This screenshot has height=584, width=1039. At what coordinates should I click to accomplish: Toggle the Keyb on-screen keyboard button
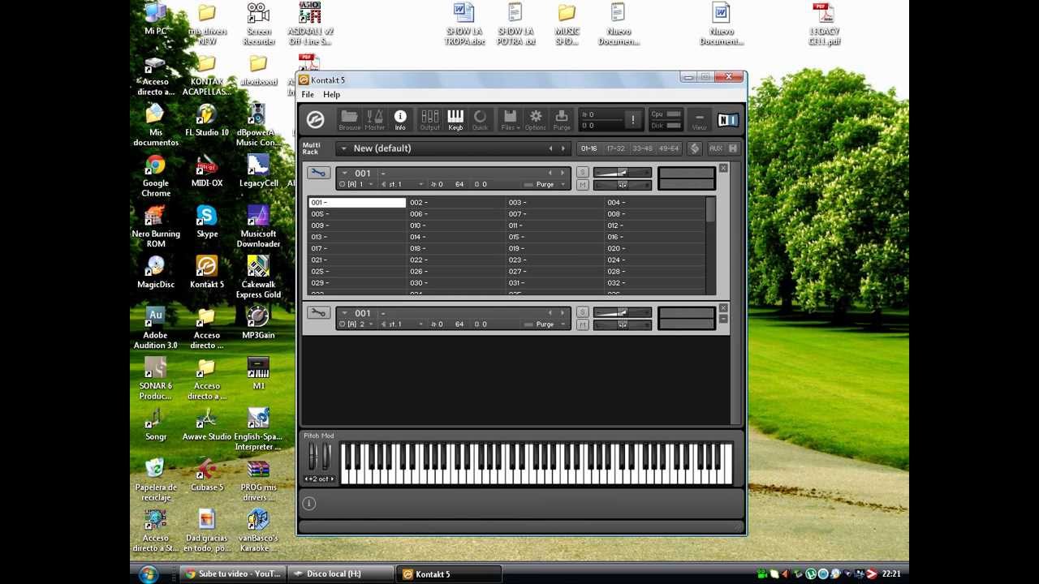tap(455, 120)
